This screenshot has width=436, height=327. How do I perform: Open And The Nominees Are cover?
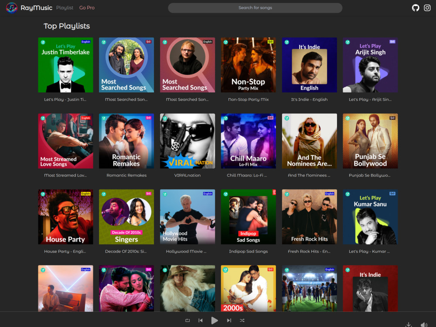point(310,141)
